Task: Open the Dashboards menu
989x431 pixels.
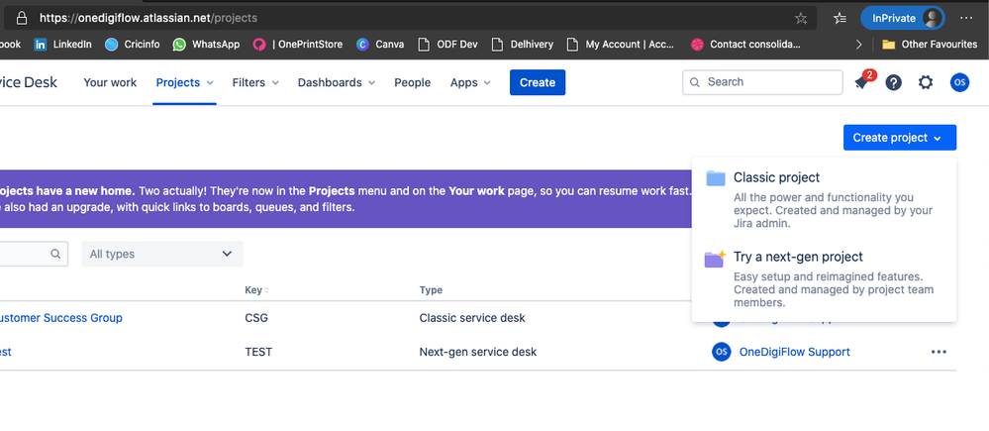Action: pos(337,82)
